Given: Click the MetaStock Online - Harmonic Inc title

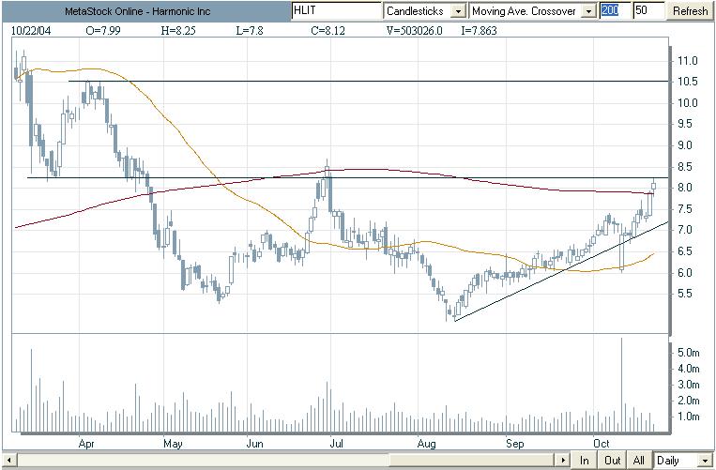Looking at the screenshot, I should (x=137, y=11).
